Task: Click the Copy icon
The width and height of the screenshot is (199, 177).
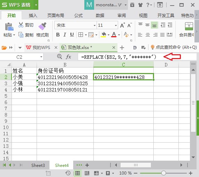Action: (x=21, y=35)
